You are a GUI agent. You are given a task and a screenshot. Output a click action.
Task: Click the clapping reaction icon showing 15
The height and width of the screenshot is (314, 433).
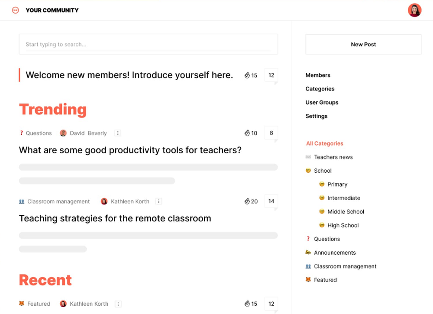[x=248, y=75]
